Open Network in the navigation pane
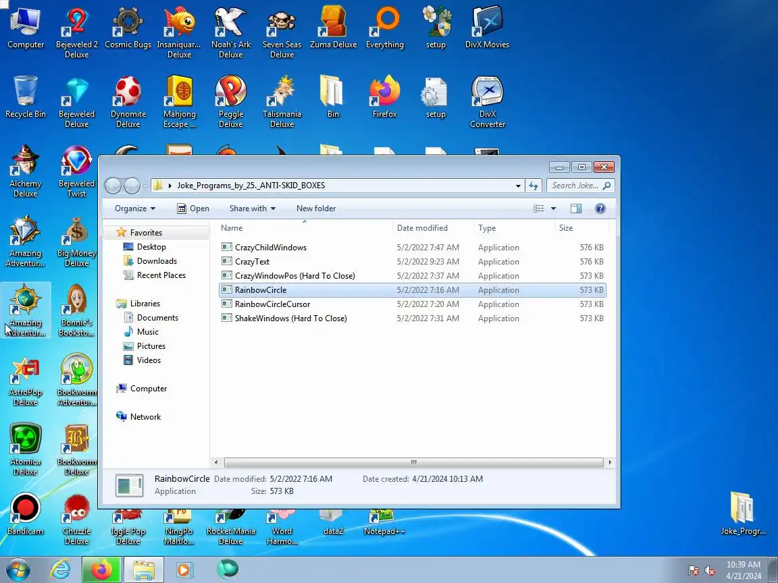This screenshot has height=583, width=778. tap(145, 417)
